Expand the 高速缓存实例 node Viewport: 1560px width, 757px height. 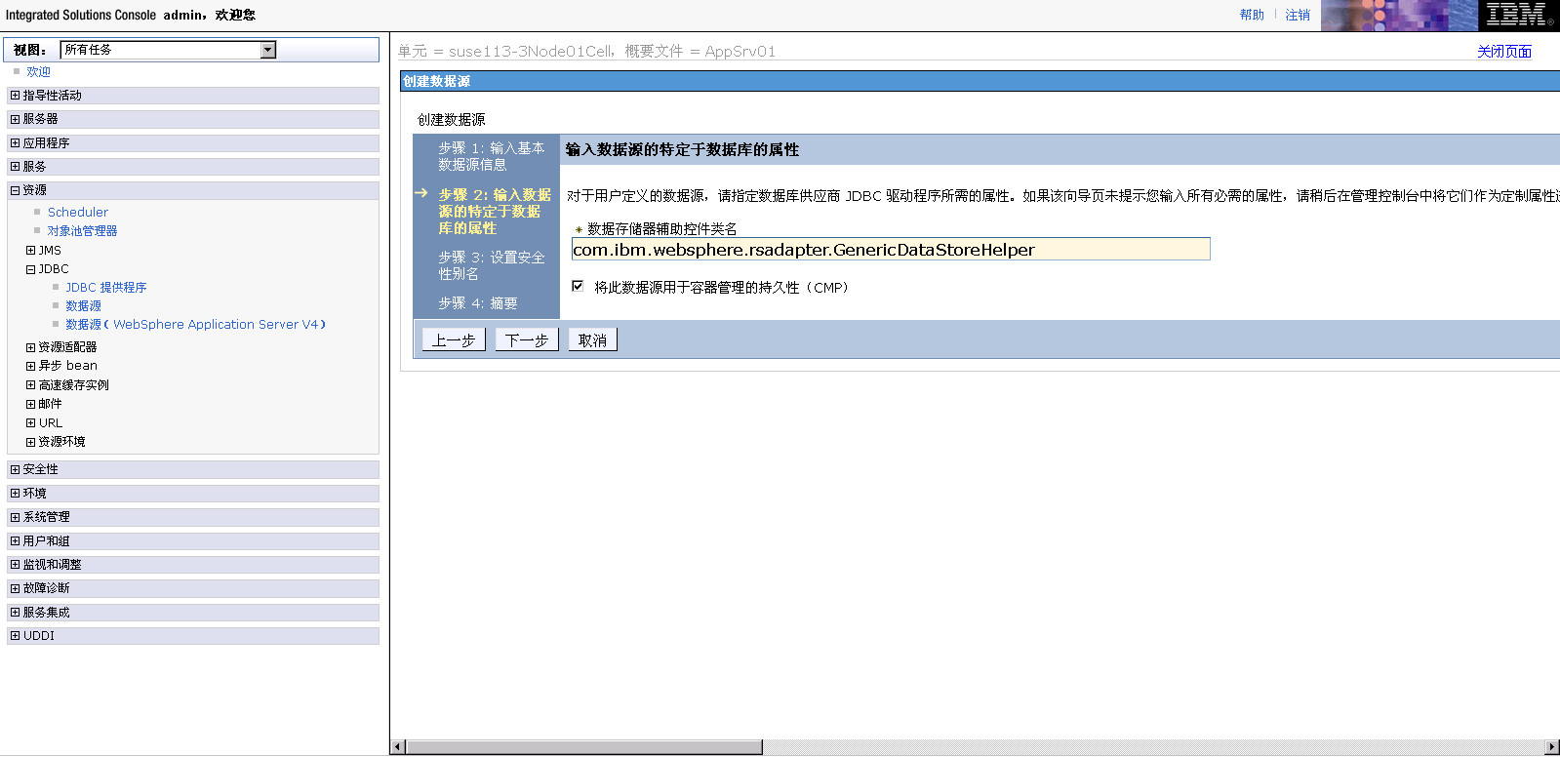30,385
